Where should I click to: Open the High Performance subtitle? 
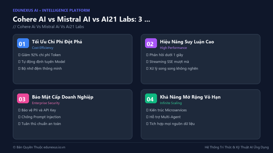(173, 48)
